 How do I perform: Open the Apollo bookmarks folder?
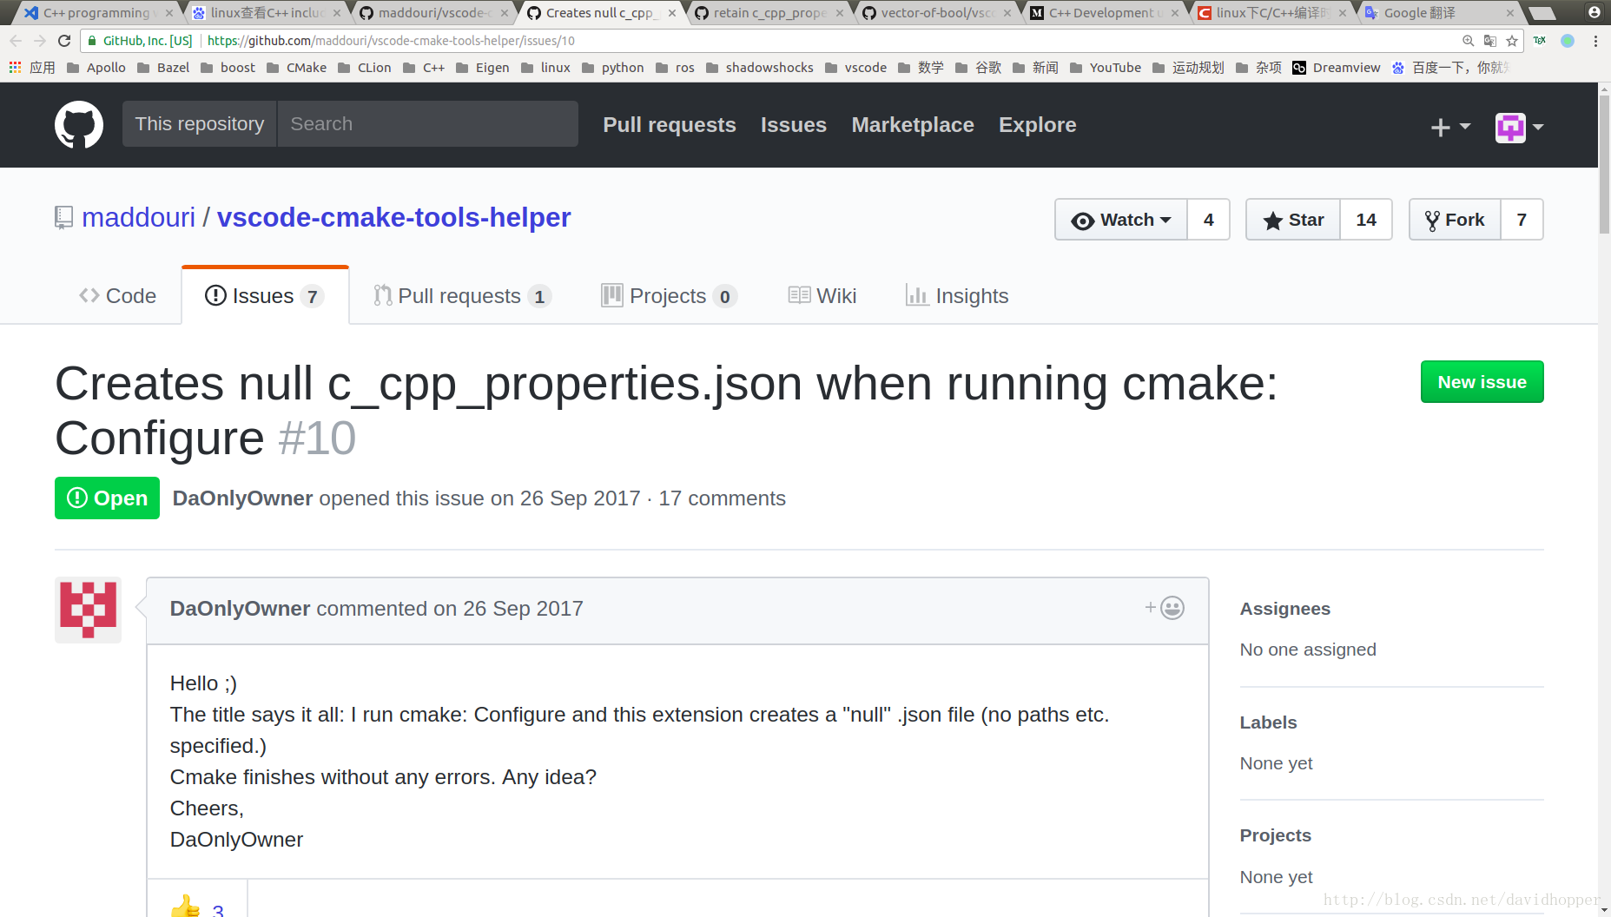coord(96,68)
